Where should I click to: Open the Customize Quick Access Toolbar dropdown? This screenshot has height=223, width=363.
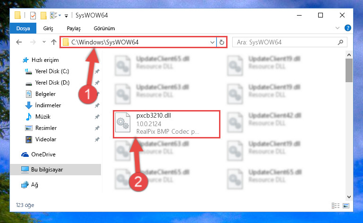point(66,16)
